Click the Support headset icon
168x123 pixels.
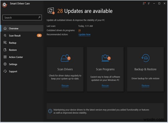[5, 71]
